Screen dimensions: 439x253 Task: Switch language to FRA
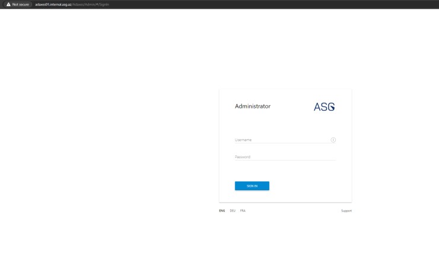coord(243,211)
